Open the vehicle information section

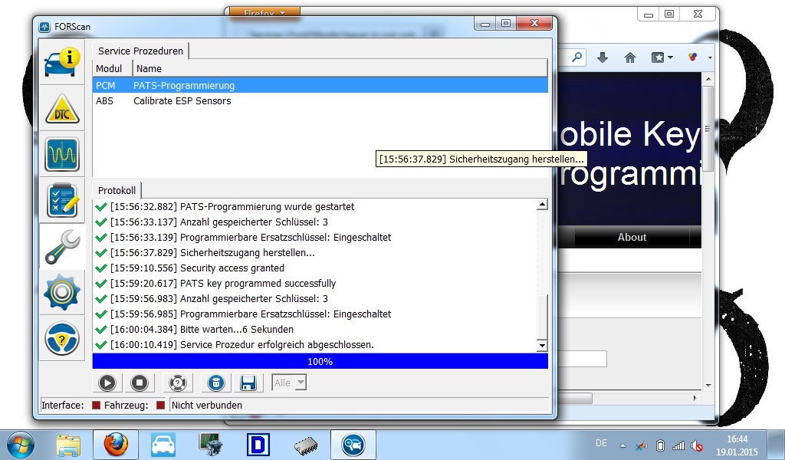click(x=63, y=64)
